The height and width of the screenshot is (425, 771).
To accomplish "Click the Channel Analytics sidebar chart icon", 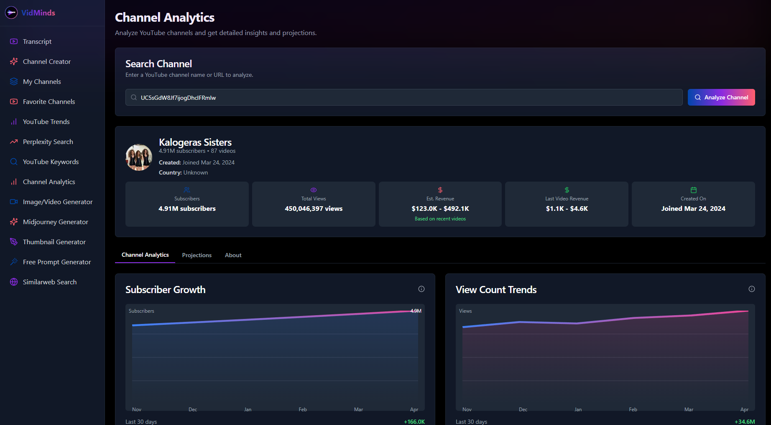I will click(14, 182).
